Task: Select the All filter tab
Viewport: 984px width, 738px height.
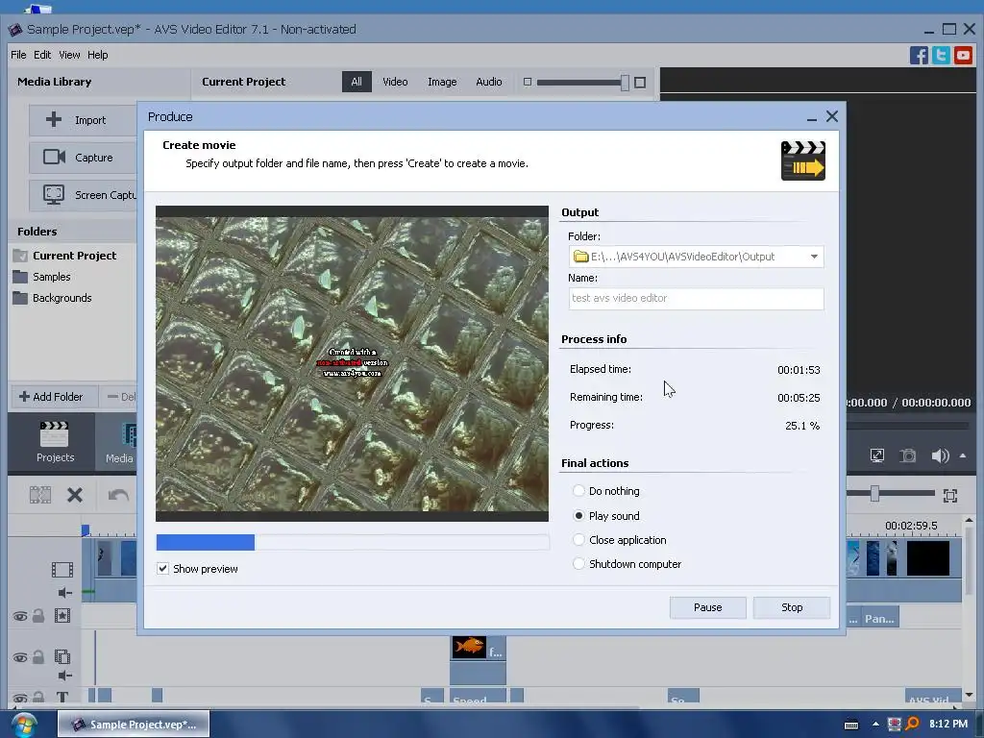Action: [357, 82]
